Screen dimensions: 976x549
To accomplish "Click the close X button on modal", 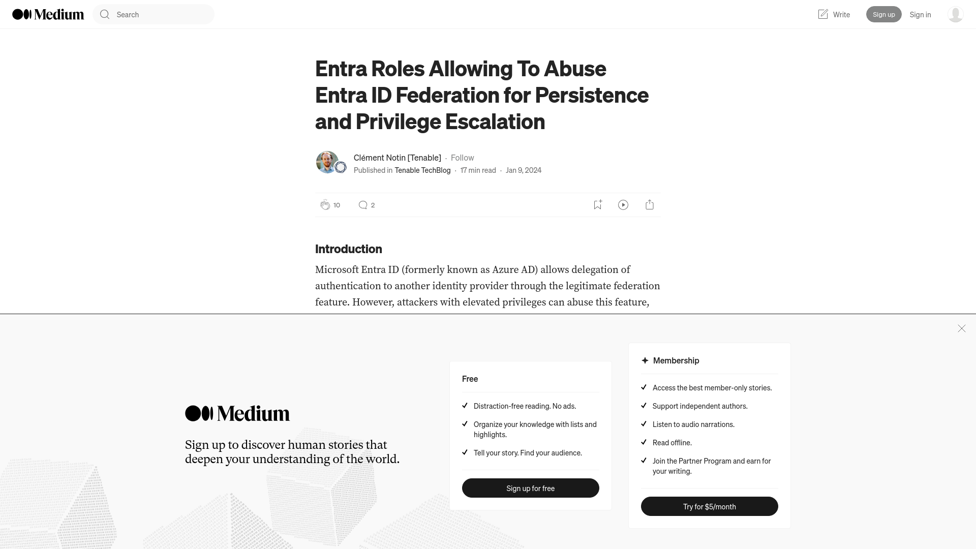I will click(x=961, y=328).
